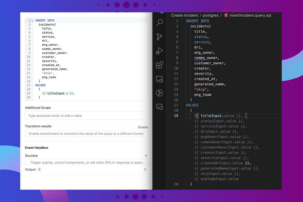The image size is (303, 202).
Task: Click the Transform results label
Action: [38, 126]
